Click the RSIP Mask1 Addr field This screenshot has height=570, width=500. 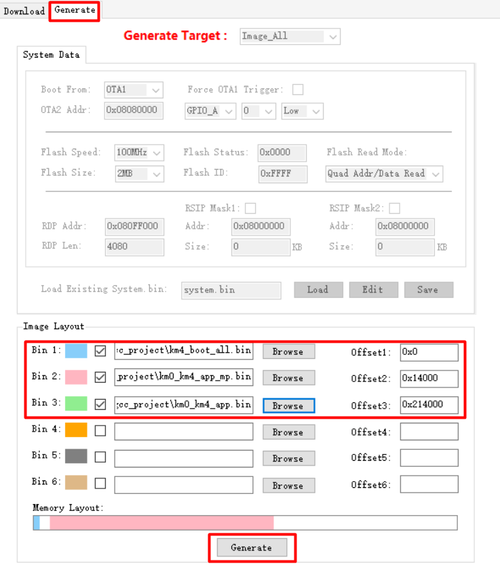click(261, 227)
